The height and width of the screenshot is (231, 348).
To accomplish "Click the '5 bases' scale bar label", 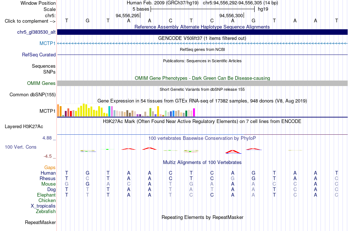I will (141, 9).
